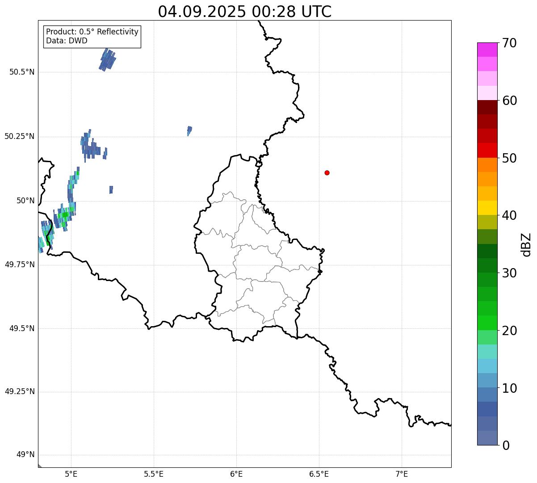Click the colorbar tick label 0
Image resolution: width=537 pixels, height=483 pixels.
(506, 446)
